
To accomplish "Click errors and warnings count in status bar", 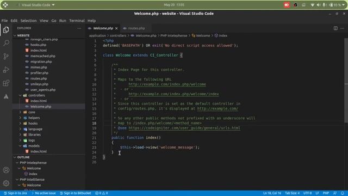I will (102, 193).
